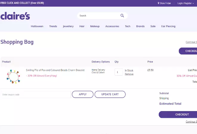Image resolution: width=197 pixels, height=134 pixels.
Task: Click the '- 30% Off Almost Everything!' promo text
Action: [41, 76]
